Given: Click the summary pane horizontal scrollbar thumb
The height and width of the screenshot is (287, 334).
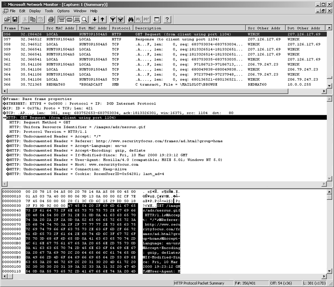Looking at the screenshot, I should tap(147, 91).
